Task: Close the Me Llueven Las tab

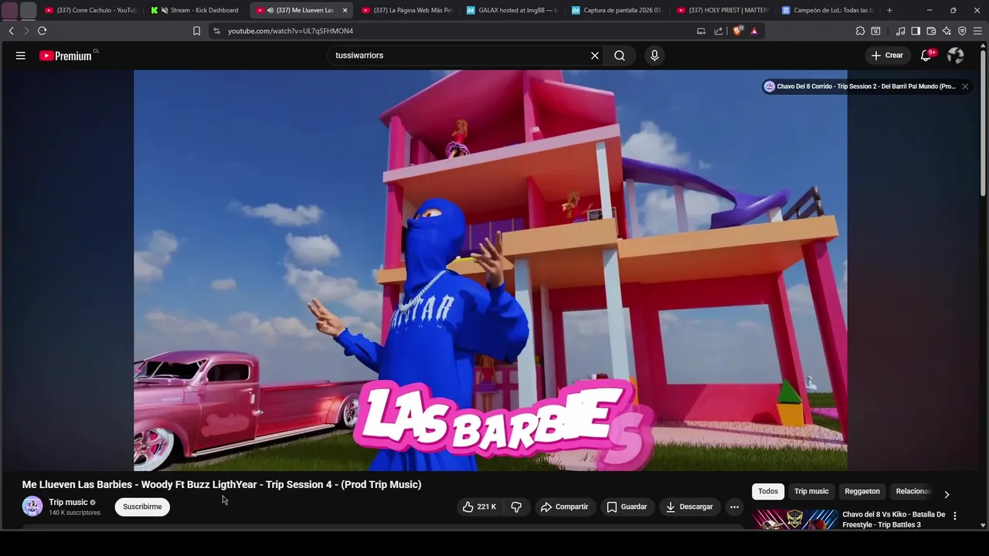Action: click(x=345, y=10)
